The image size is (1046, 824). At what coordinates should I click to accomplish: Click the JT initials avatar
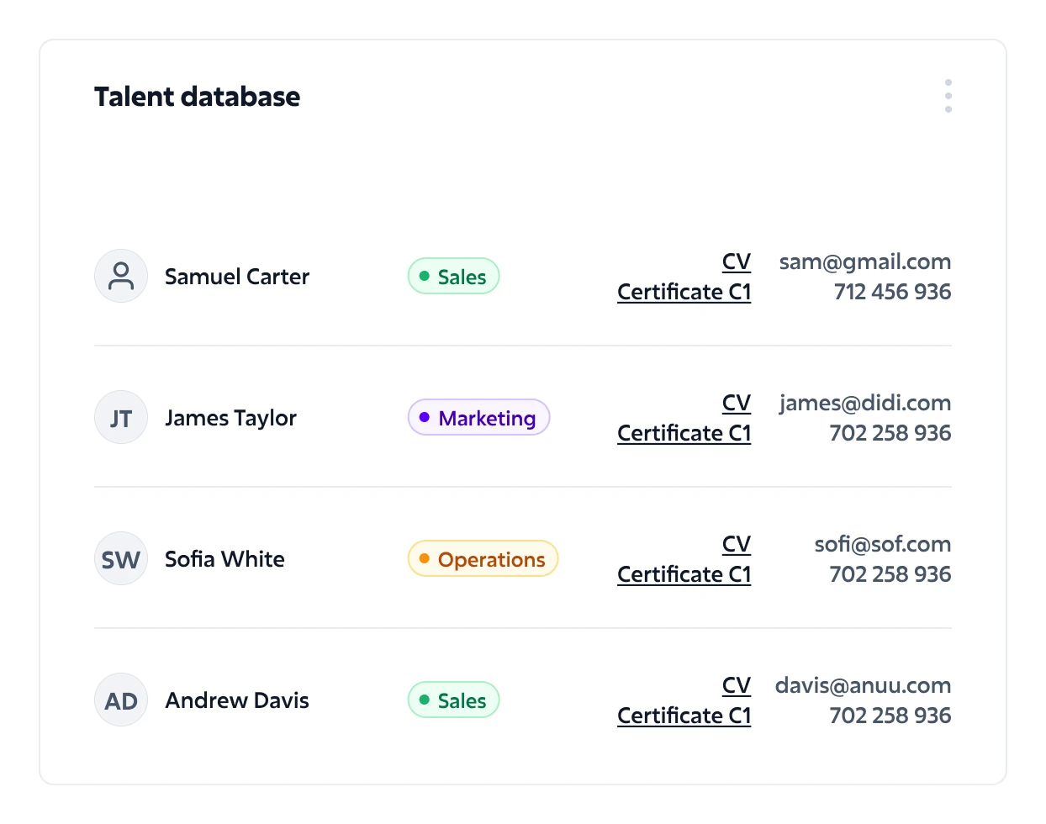coord(121,417)
